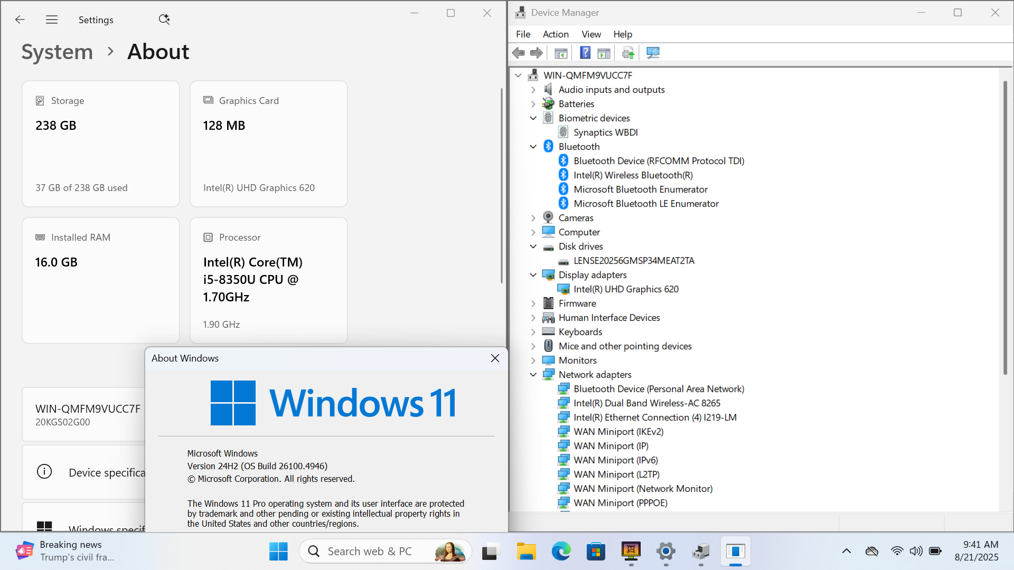Collapse the Disk drives node
This screenshot has width=1014, height=570.
[533, 246]
